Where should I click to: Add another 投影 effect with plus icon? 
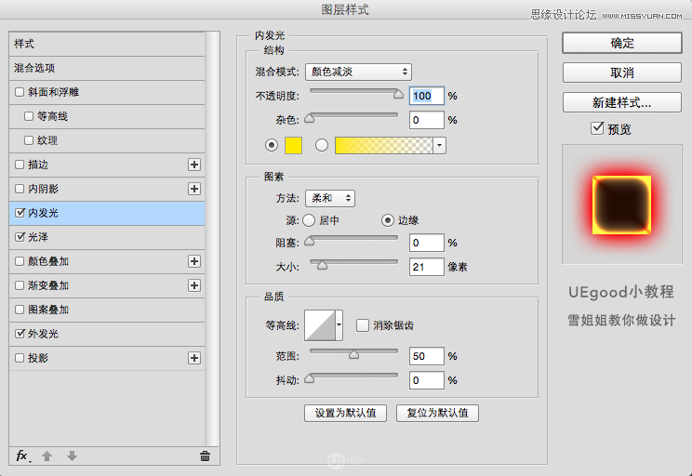click(194, 358)
